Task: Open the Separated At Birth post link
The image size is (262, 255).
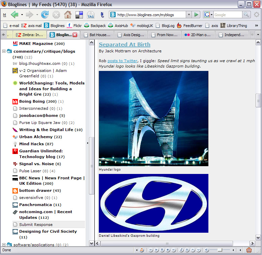Action: 124,45
